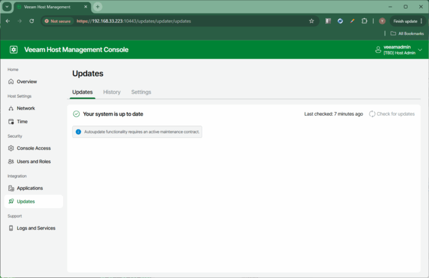This screenshot has width=429, height=278.
Task: Open the browser Extensions puzzle icon
Action: click(x=364, y=21)
